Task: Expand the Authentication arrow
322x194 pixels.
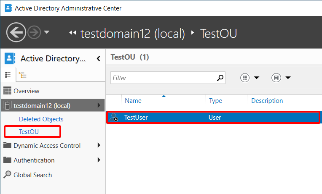Action: click(99, 160)
